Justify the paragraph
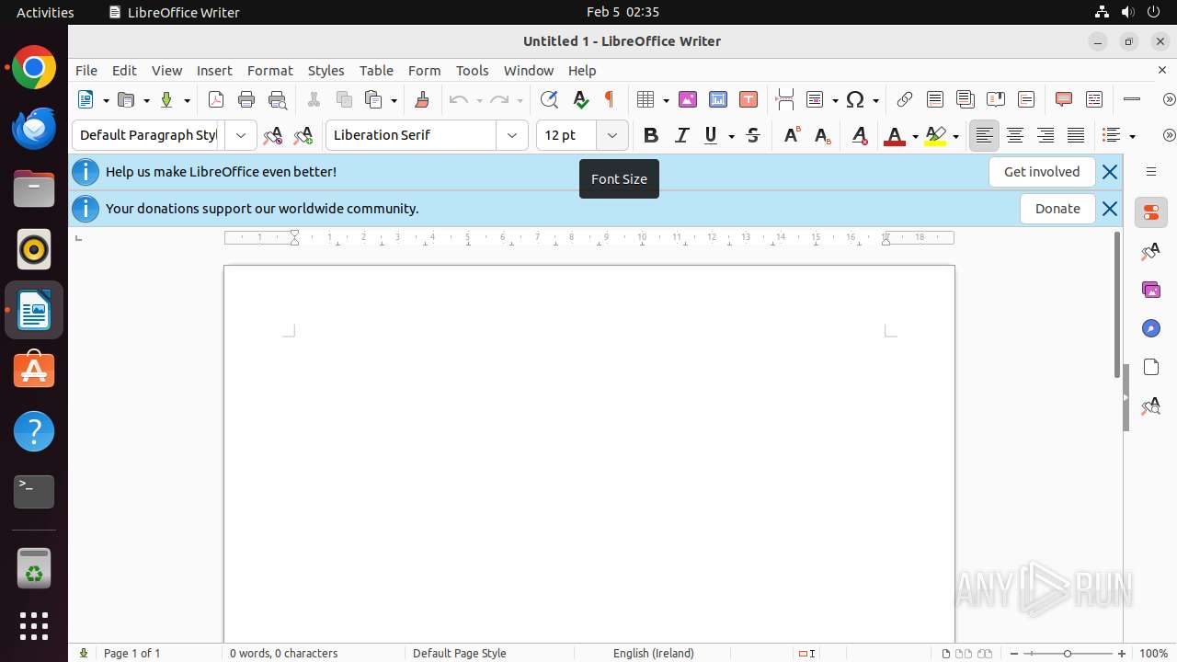Image resolution: width=1177 pixels, height=662 pixels. click(1076, 135)
